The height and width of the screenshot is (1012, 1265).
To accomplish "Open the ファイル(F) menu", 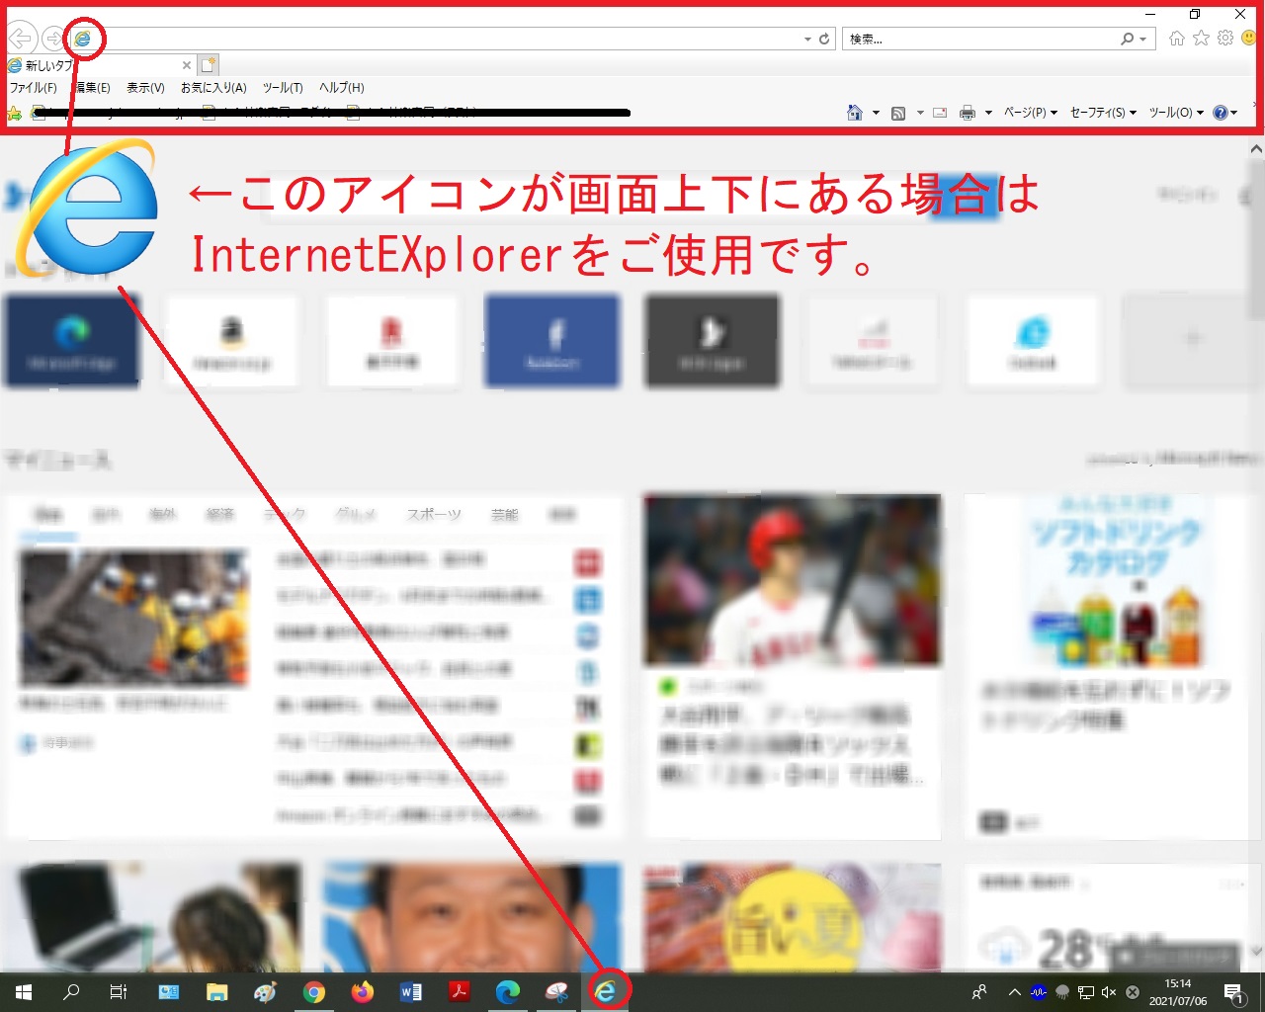I will pyautogui.click(x=34, y=88).
